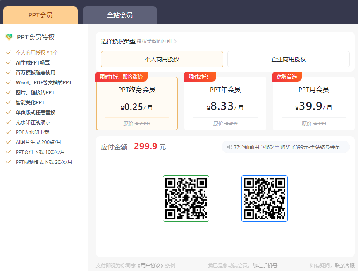Click checkmark beside 无水印在线演示

pos(8,122)
